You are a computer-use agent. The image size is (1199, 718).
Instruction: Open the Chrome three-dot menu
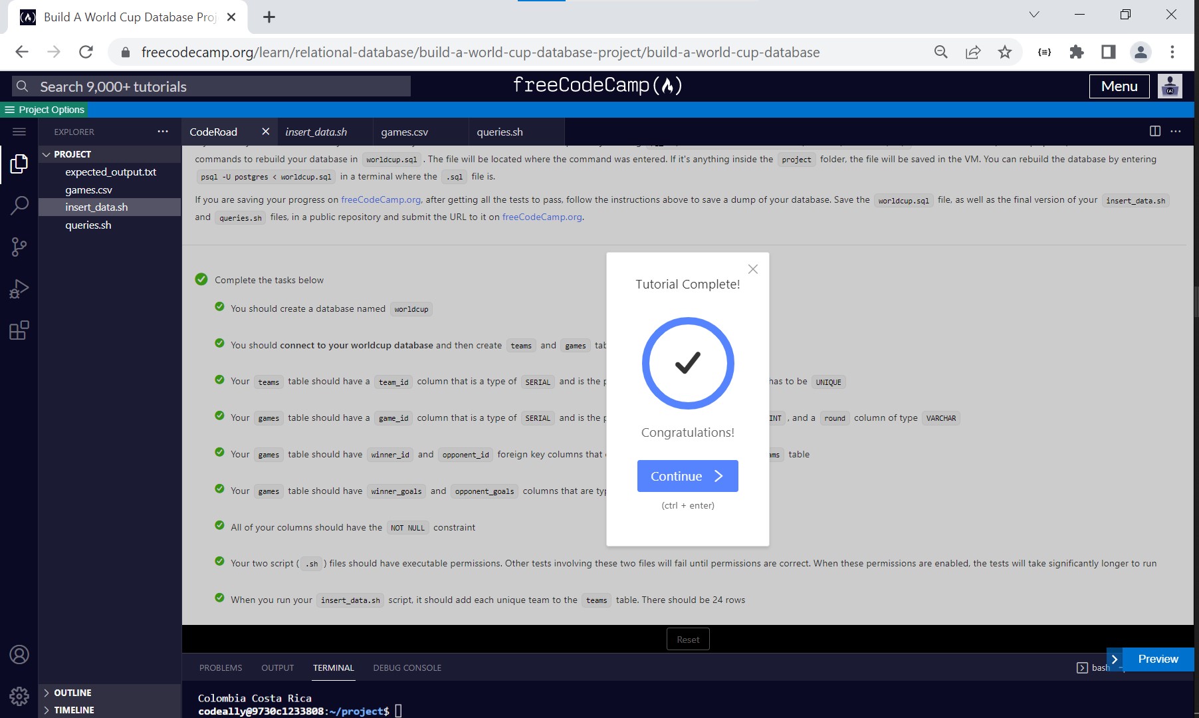(x=1172, y=52)
